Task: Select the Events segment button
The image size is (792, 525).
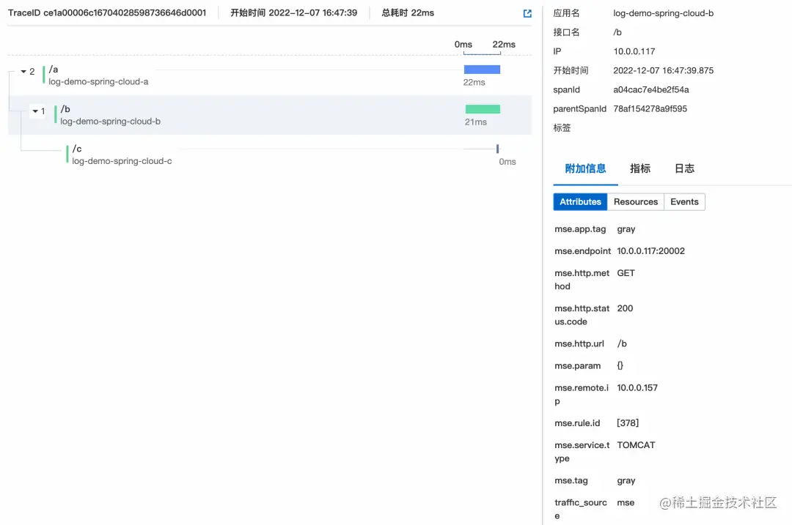Action: (684, 202)
